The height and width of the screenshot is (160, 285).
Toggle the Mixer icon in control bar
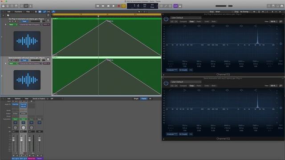(26, 6)
